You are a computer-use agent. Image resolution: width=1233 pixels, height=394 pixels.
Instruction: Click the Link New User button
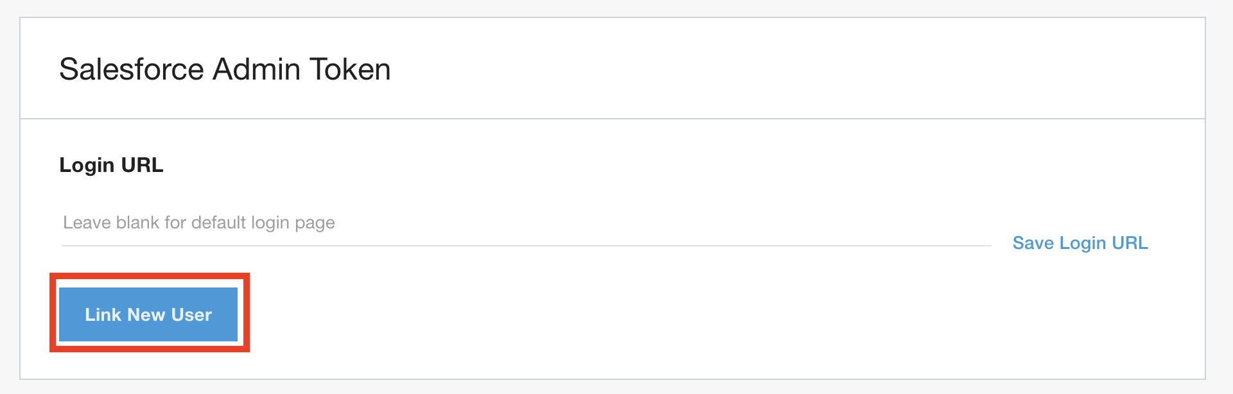pyautogui.click(x=148, y=314)
